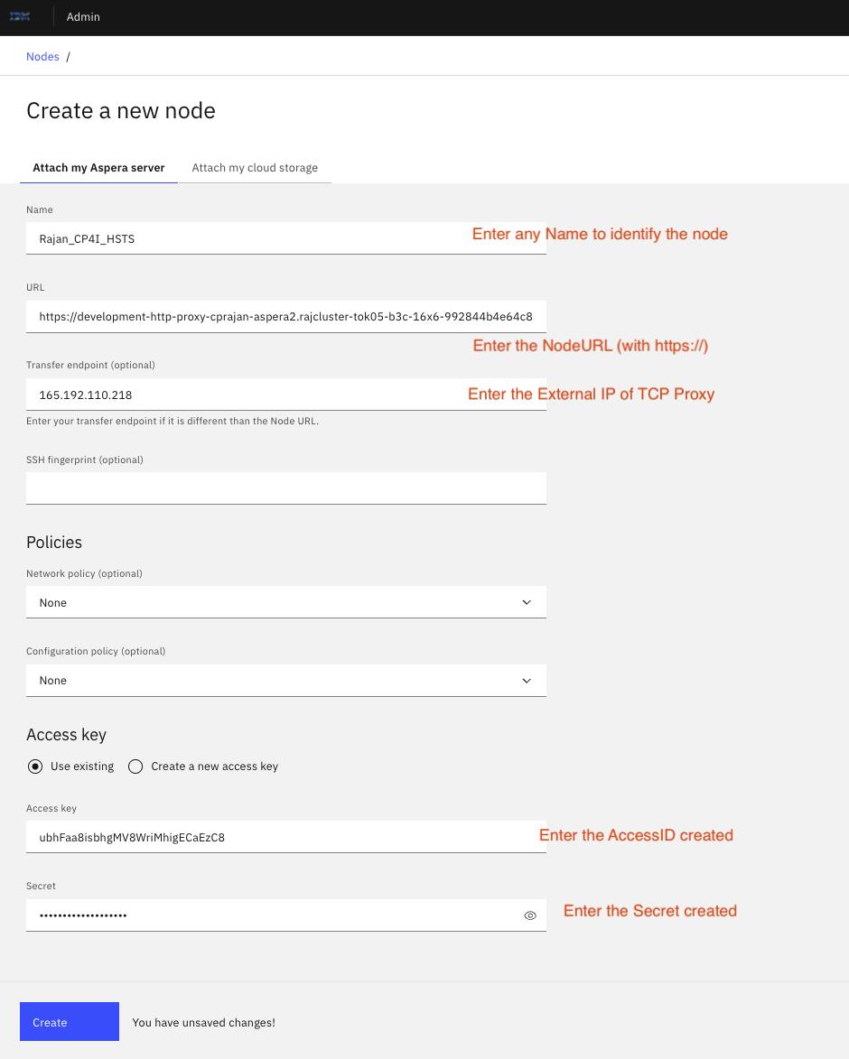Switch to the Attach my cloud storage tab
The image size is (849, 1059).
(x=255, y=168)
